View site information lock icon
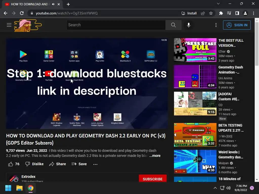259x194 pixels. point(32,13)
